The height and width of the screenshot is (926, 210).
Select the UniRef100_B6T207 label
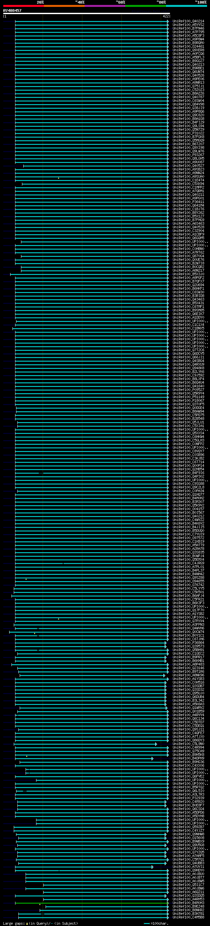(x=188, y=144)
